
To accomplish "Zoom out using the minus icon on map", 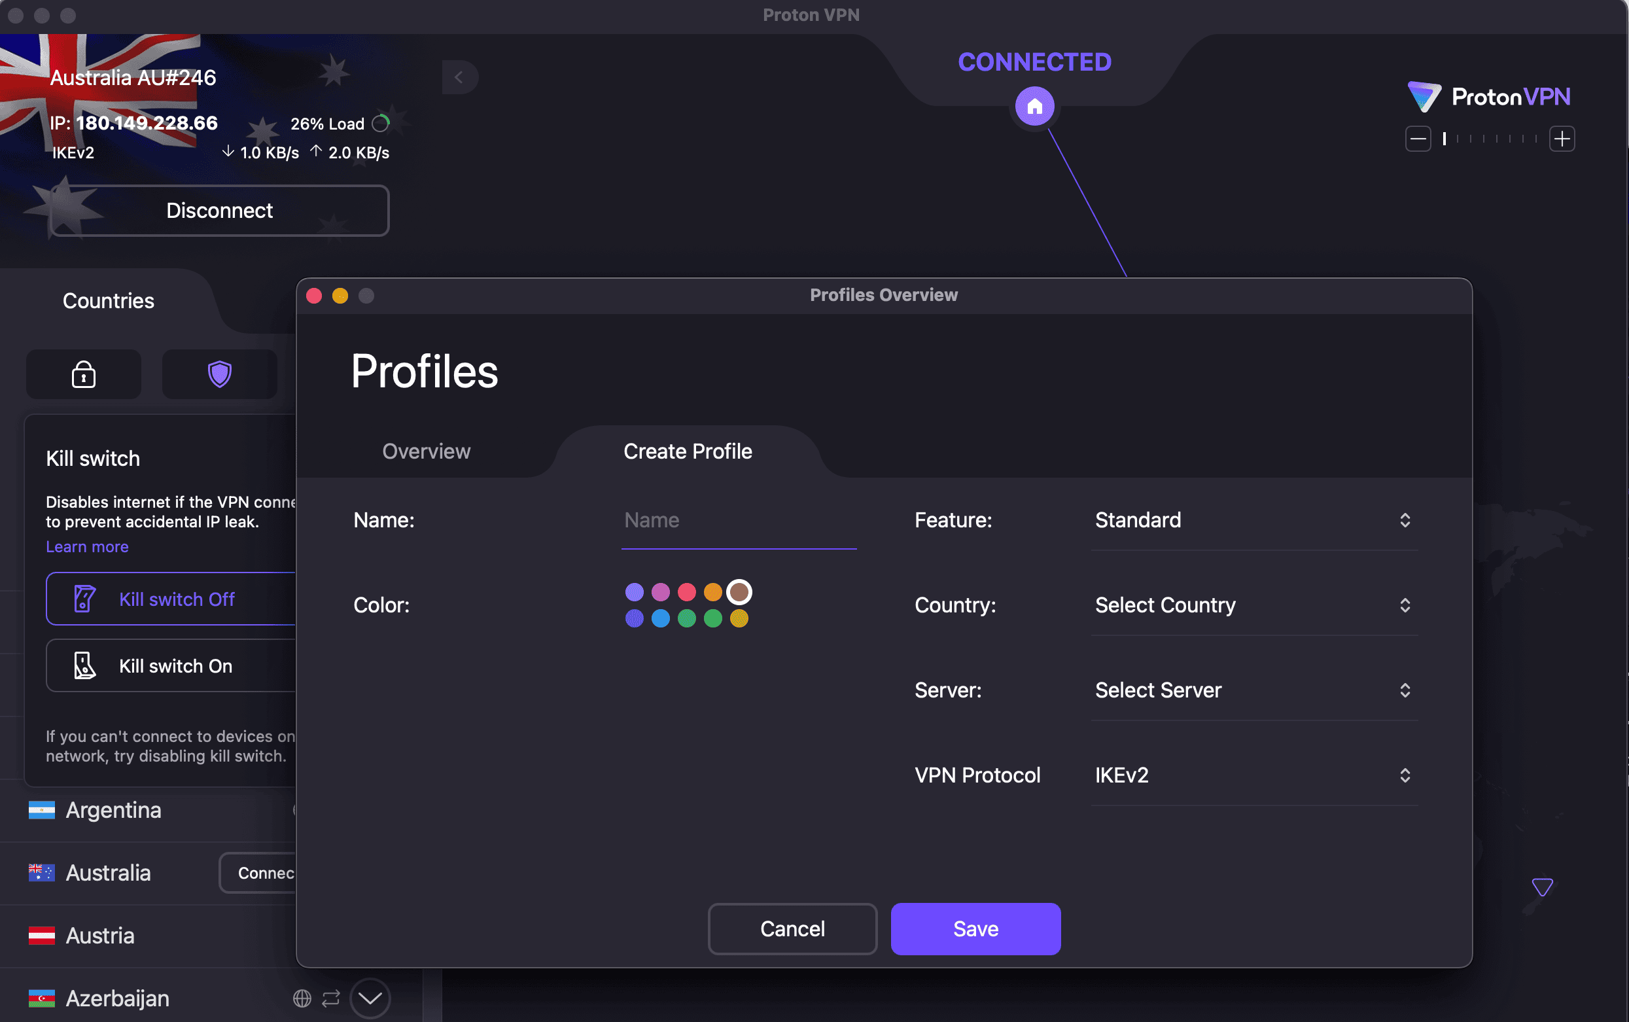I will [1418, 138].
